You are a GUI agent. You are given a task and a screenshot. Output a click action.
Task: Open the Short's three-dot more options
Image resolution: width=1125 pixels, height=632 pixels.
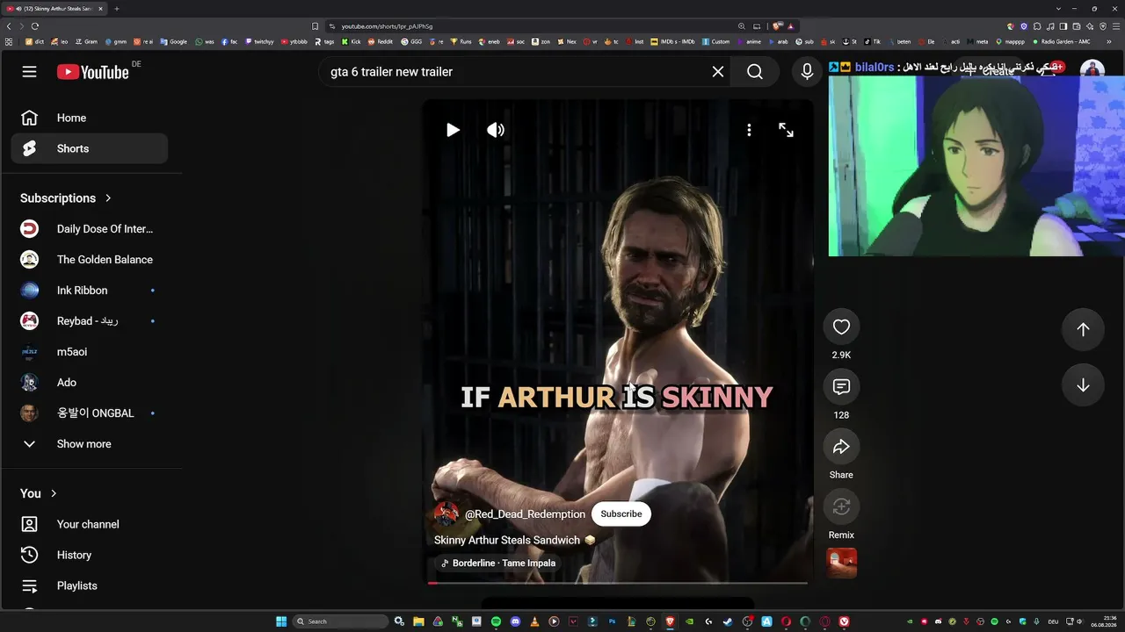pyautogui.click(x=749, y=130)
